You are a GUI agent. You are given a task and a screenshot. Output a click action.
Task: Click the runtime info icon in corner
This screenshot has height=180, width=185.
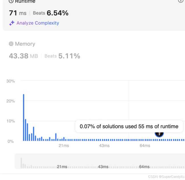(x=181, y=1)
